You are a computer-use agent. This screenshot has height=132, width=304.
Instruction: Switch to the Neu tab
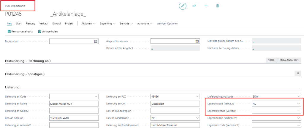(x=9, y=23)
